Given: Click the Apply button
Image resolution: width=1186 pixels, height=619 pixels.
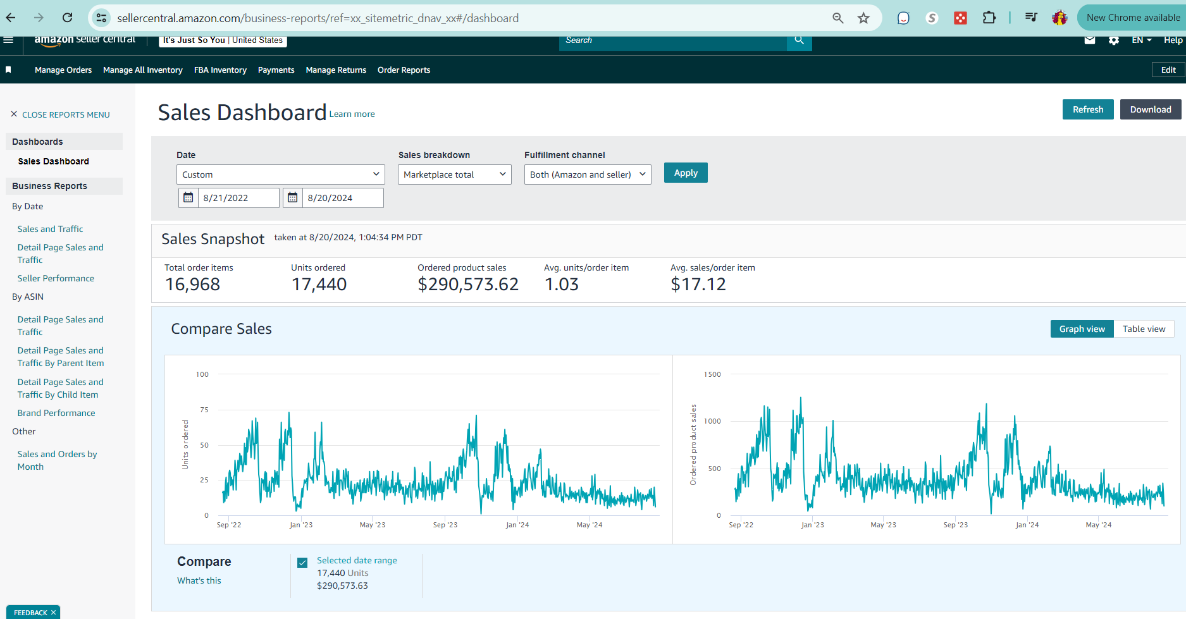Looking at the screenshot, I should (x=686, y=173).
